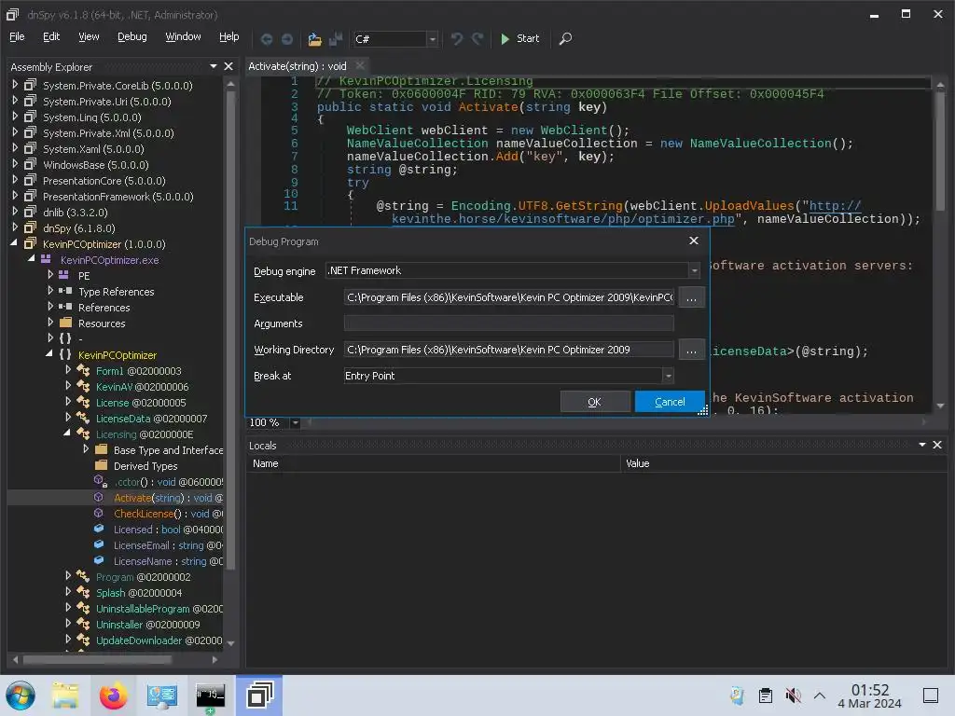Image resolution: width=955 pixels, height=716 pixels.
Task: Click the Value column header in Locals
Action: (783, 463)
